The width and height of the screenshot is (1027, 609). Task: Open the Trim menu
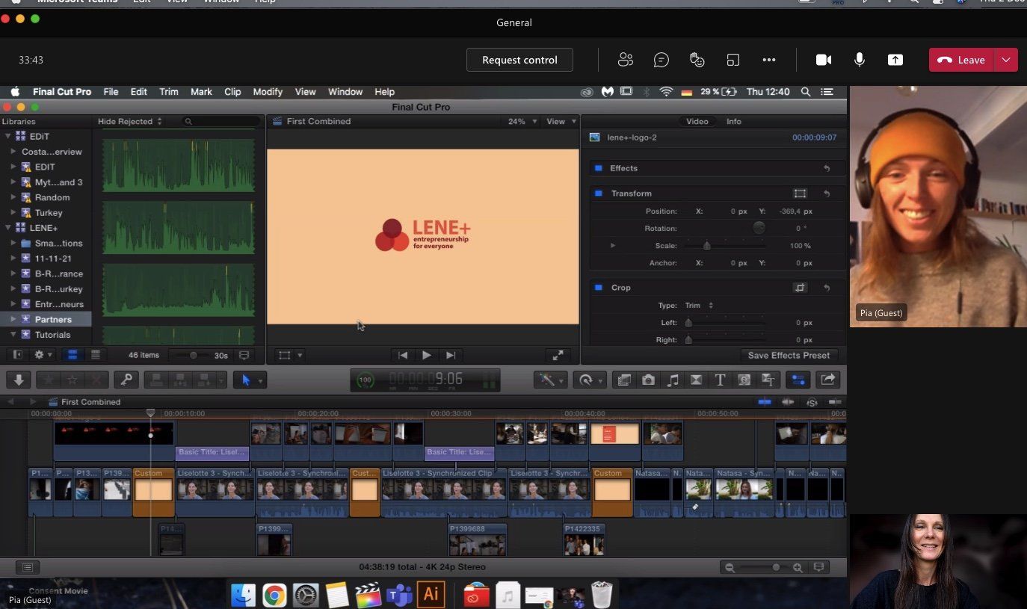[169, 92]
